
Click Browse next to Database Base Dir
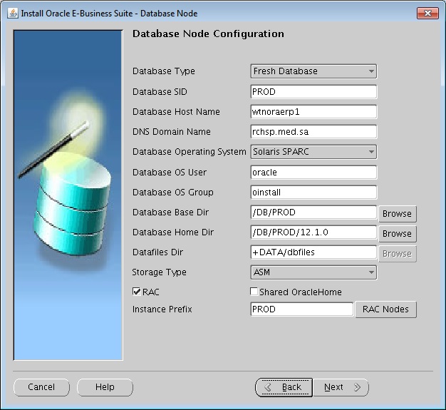click(x=397, y=213)
